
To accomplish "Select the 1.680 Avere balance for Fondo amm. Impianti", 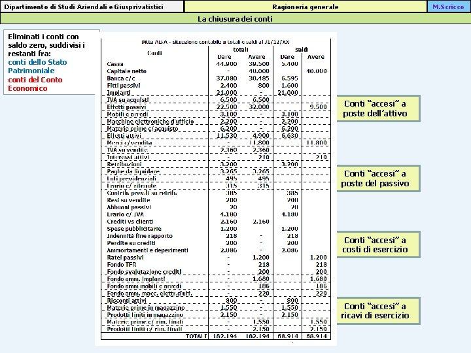I will 318,279.
